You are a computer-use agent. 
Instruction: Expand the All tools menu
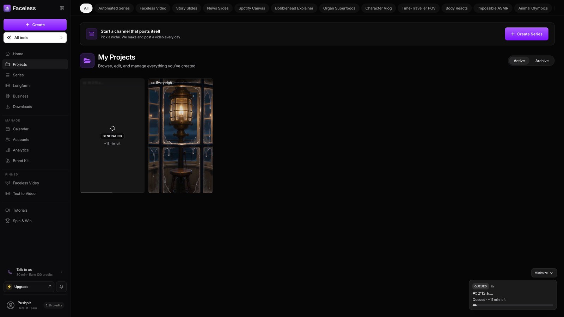[x=35, y=38]
